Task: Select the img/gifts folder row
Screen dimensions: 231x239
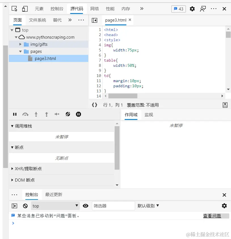Action: point(49,44)
